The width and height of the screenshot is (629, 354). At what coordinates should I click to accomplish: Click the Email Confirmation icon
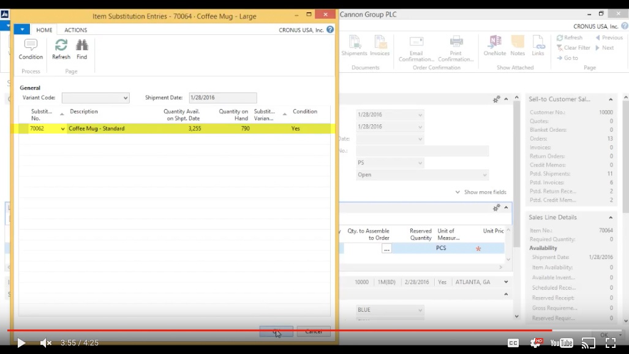[x=416, y=42]
